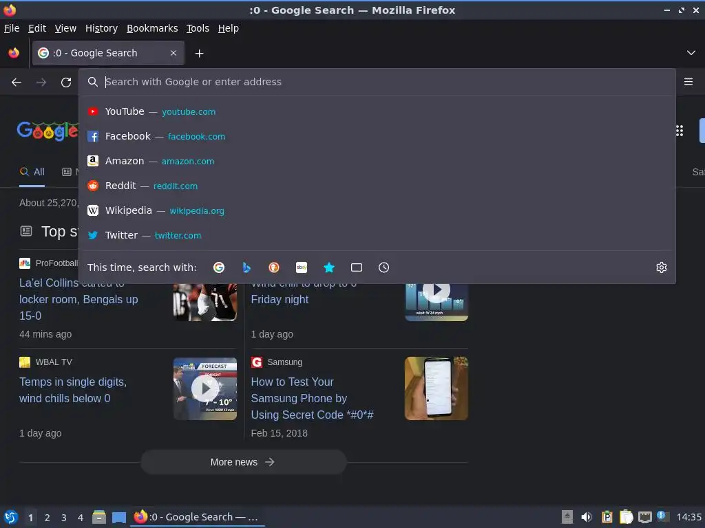The height and width of the screenshot is (528, 705).
Task: Search this time with Google icon
Action: pos(219,267)
